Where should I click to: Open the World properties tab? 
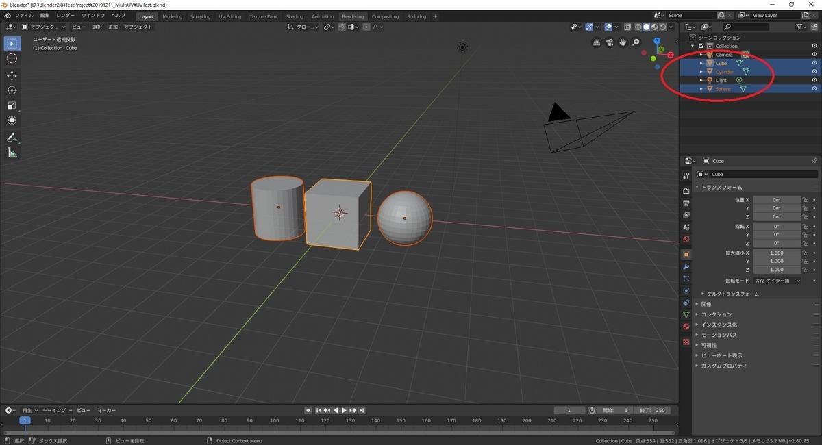click(x=686, y=239)
